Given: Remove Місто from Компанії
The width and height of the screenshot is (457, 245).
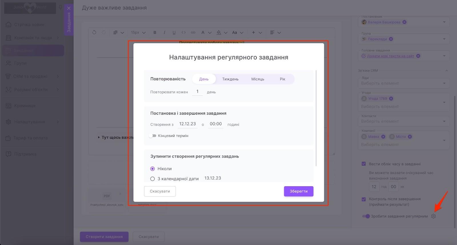Looking at the screenshot, I should coord(410,137).
